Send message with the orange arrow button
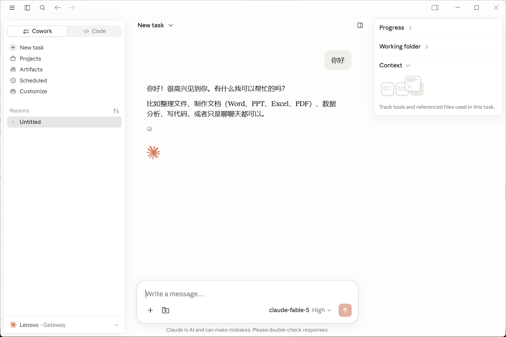Image resolution: width=506 pixels, height=337 pixels. click(x=345, y=310)
